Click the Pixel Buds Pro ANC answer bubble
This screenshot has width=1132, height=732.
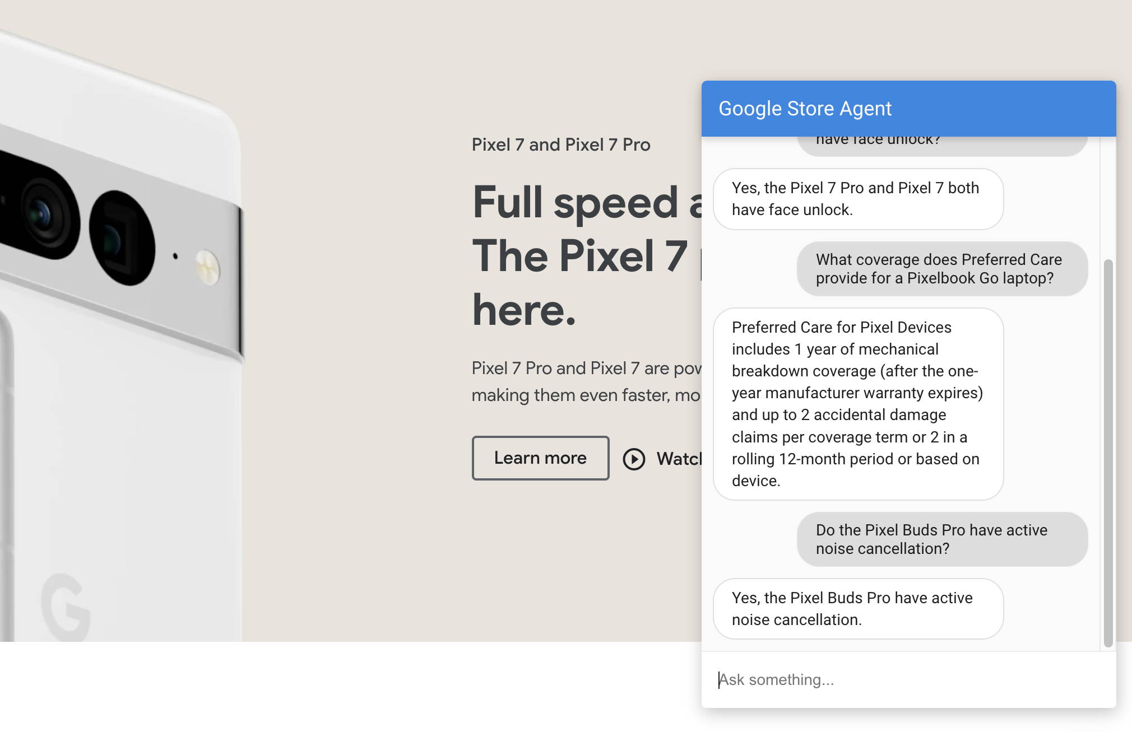pos(858,608)
